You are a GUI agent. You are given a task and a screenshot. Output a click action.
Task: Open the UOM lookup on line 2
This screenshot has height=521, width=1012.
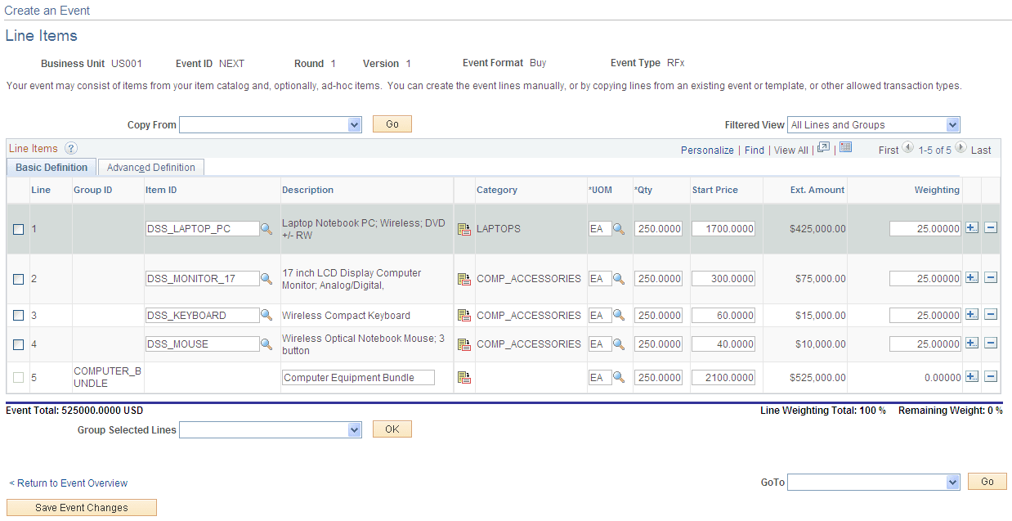tap(619, 278)
